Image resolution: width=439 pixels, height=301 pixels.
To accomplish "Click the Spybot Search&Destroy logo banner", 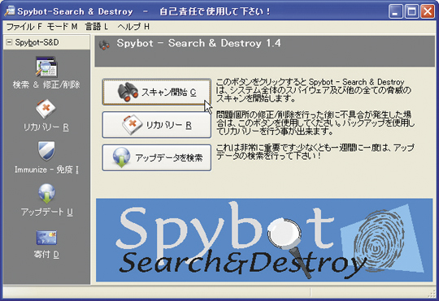I will (264, 240).
